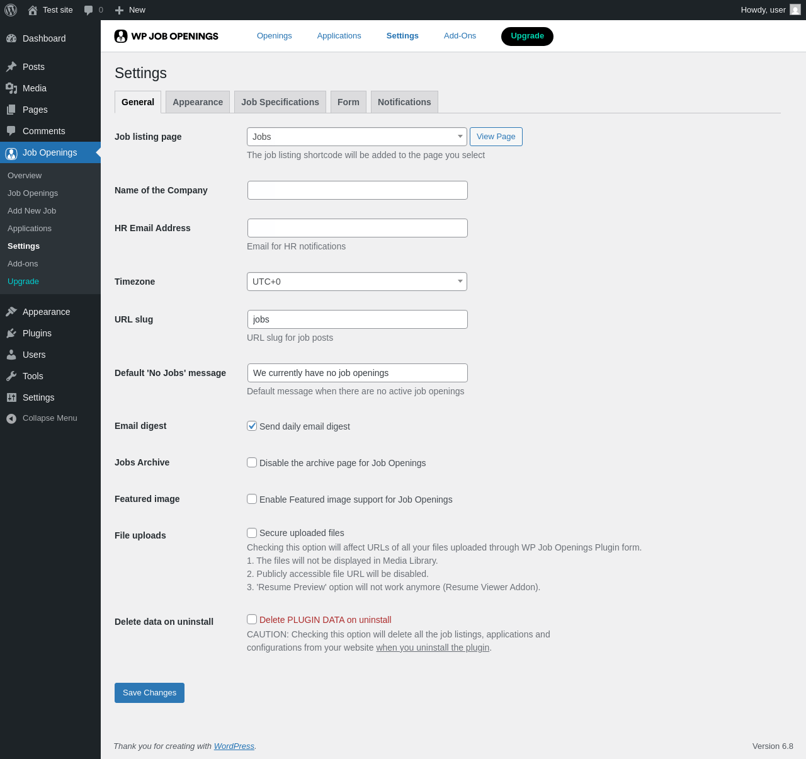
Task: Click the user avatar in the top right
Action: click(795, 10)
